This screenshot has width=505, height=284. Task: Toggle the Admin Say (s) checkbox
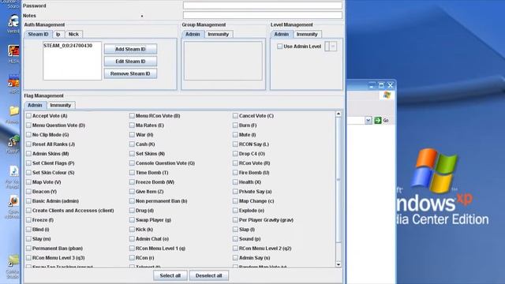coord(235,258)
